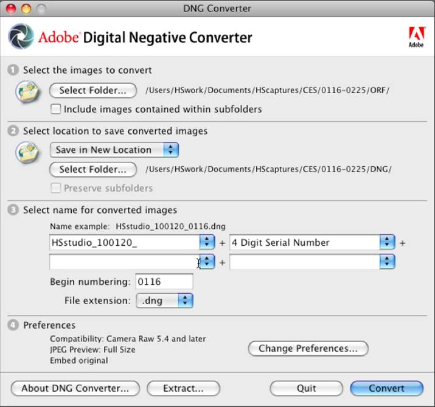The width and height of the screenshot is (435, 407).
Task: Open the Save in New Location dropdown
Action: pyautogui.click(x=114, y=150)
